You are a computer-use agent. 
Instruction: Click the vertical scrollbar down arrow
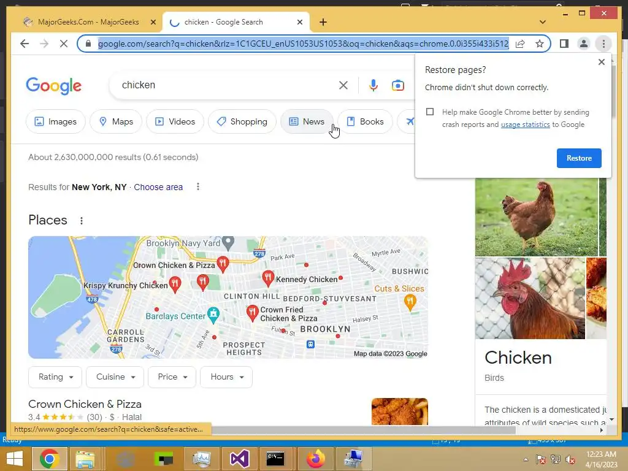(611, 419)
